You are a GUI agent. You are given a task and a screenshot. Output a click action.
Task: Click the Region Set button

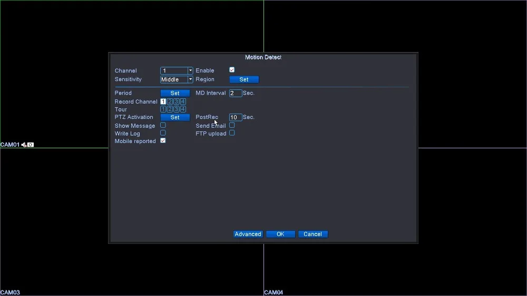pyautogui.click(x=244, y=79)
